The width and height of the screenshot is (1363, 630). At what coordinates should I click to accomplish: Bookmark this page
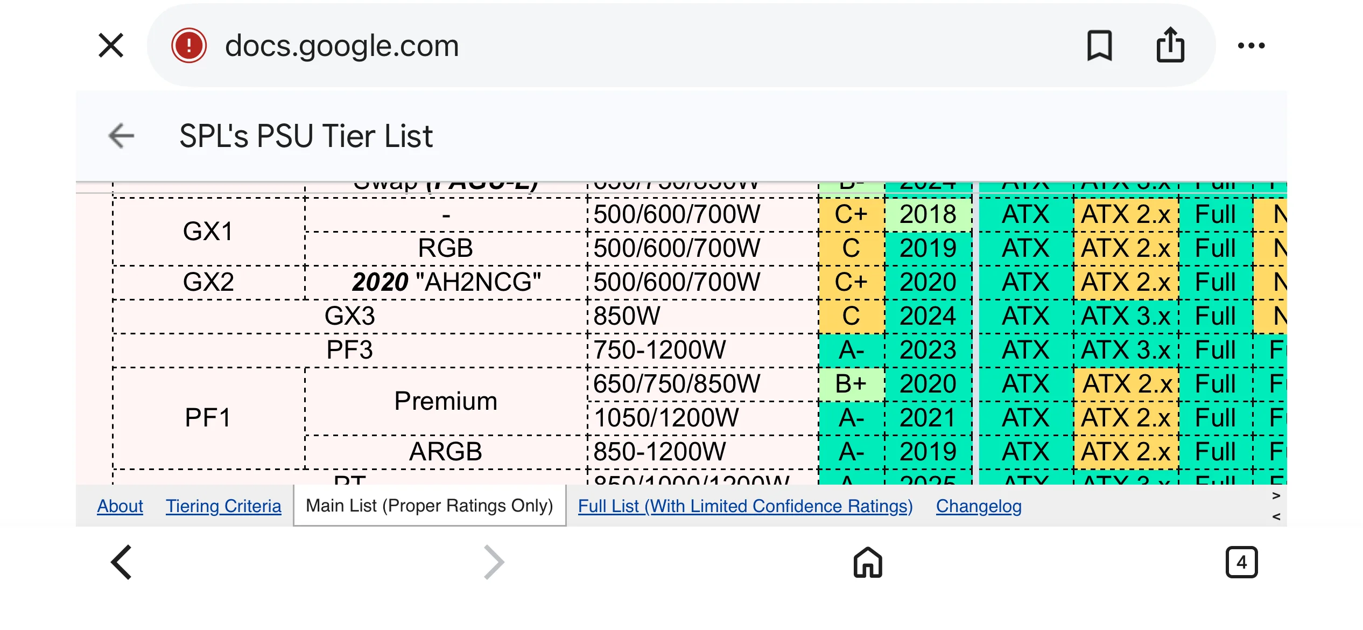1099,45
